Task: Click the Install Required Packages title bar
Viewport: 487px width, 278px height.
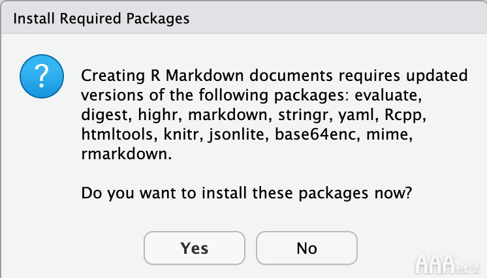Action: [243, 18]
